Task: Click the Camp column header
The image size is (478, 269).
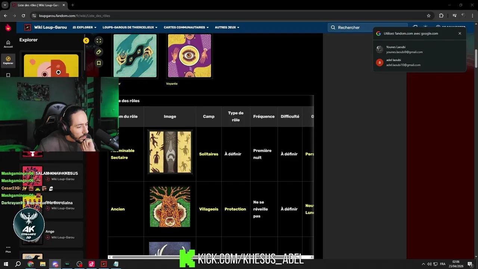Action: (209, 117)
